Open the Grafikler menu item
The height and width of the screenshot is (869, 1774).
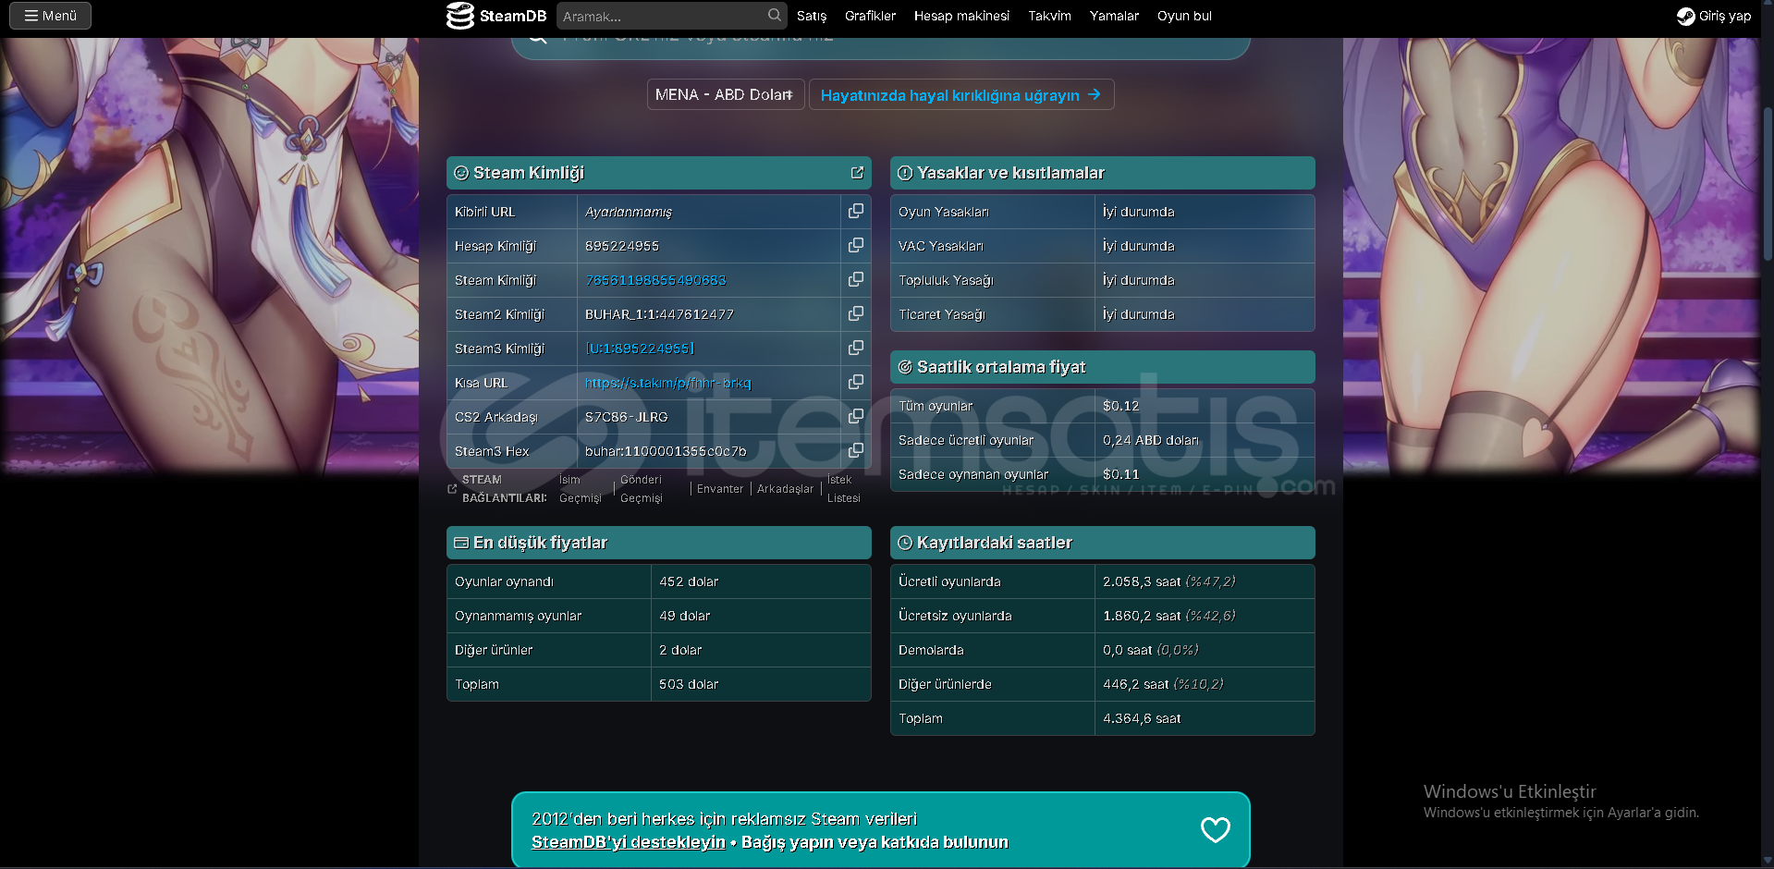pyautogui.click(x=870, y=16)
